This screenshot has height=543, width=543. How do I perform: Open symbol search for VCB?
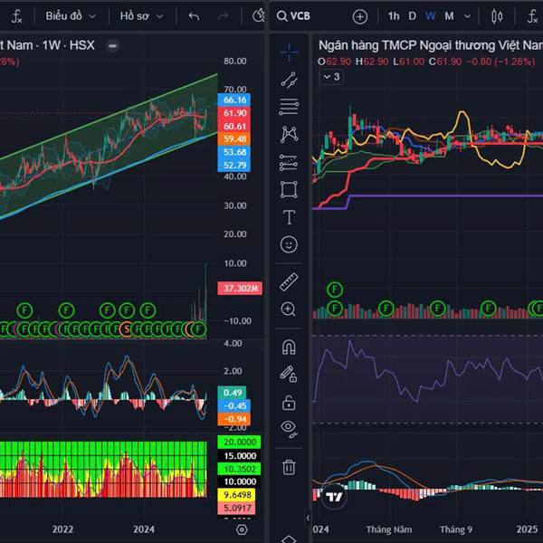[293, 16]
